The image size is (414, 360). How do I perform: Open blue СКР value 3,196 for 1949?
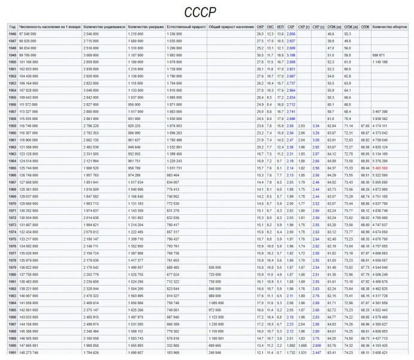(x=291, y=55)
